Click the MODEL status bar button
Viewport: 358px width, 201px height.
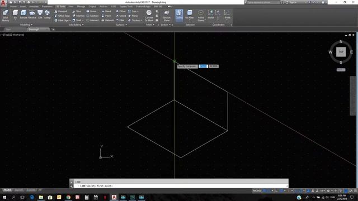pos(257,191)
